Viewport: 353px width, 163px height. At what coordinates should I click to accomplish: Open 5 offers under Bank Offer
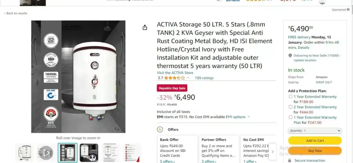pyautogui.click(x=167, y=161)
